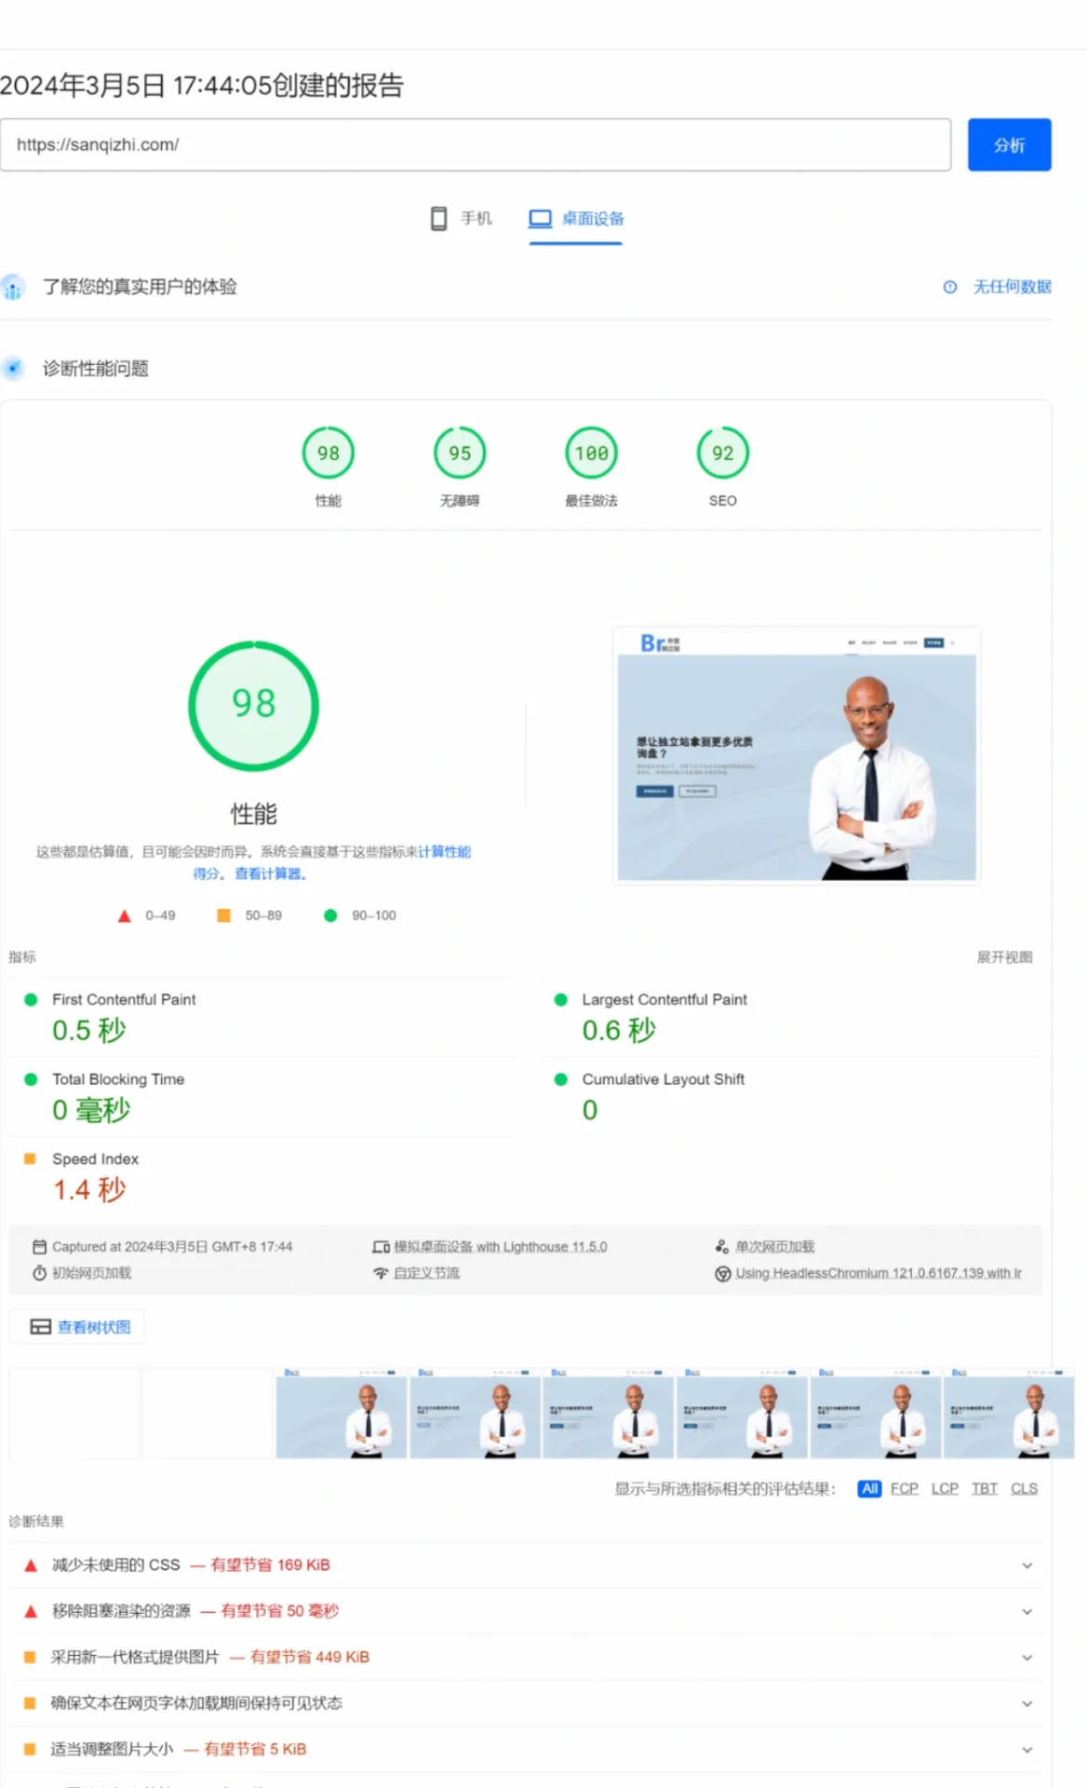The height and width of the screenshot is (1788, 1087).
Task: Click the URL input field
Action: coord(475,144)
